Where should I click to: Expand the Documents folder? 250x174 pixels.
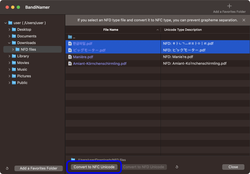[9, 36]
